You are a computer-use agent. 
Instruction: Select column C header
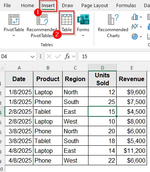click(75, 68)
